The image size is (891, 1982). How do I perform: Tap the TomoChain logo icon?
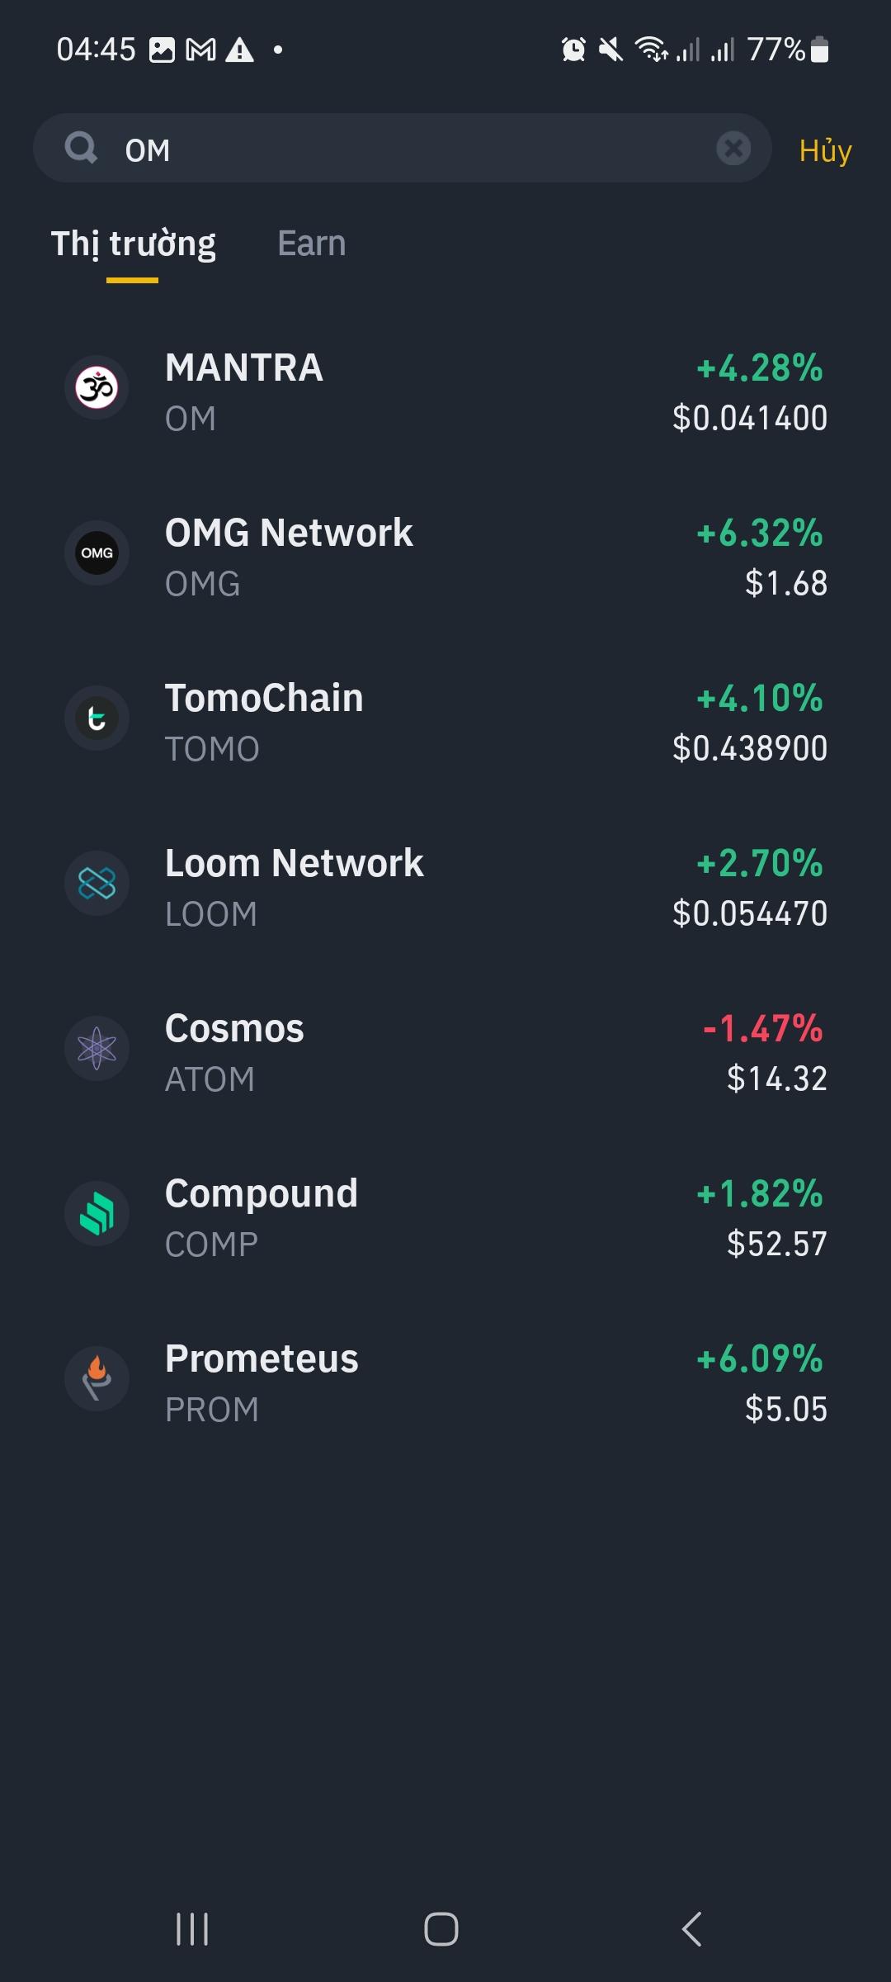pos(97,718)
